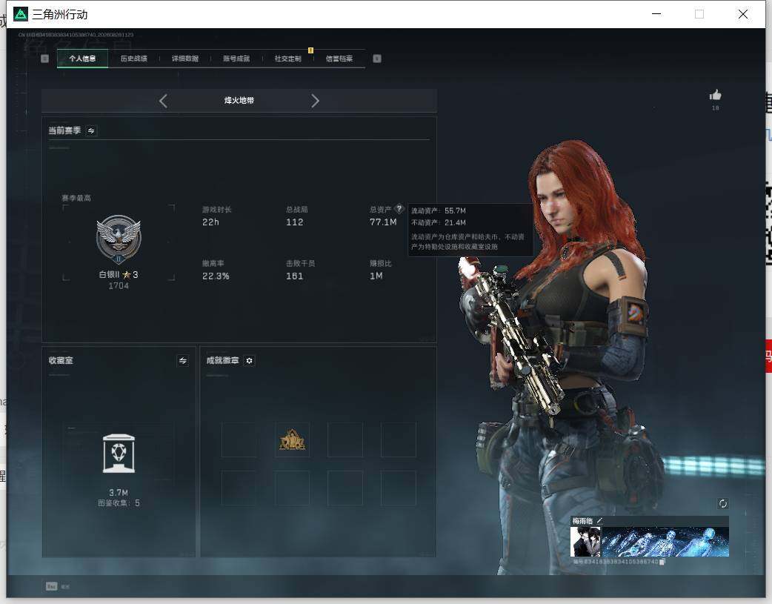The height and width of the screenshot is (604, 772).
Task: Go to the 账号成就 tab
Action: click(x=236, y=59)
